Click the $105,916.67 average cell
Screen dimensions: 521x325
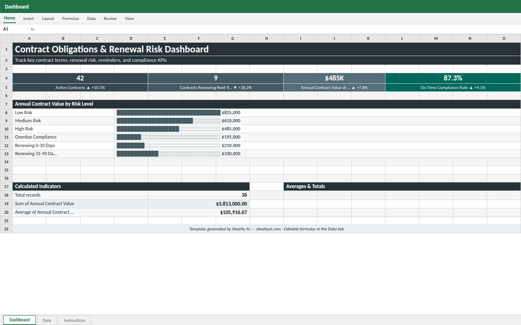click(199, 212)
